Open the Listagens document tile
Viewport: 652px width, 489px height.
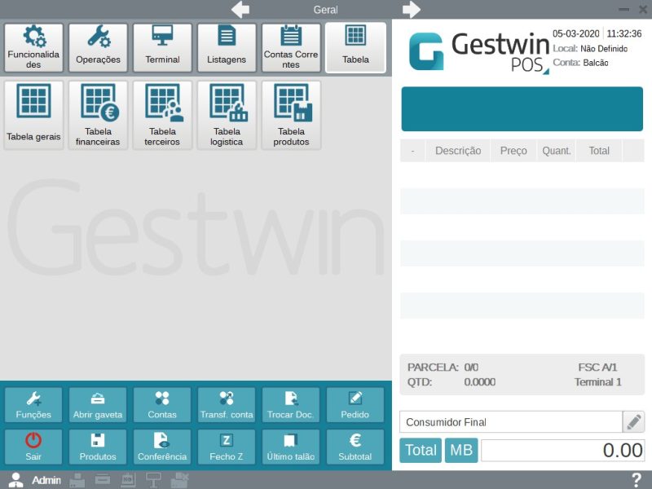[227, 48]
